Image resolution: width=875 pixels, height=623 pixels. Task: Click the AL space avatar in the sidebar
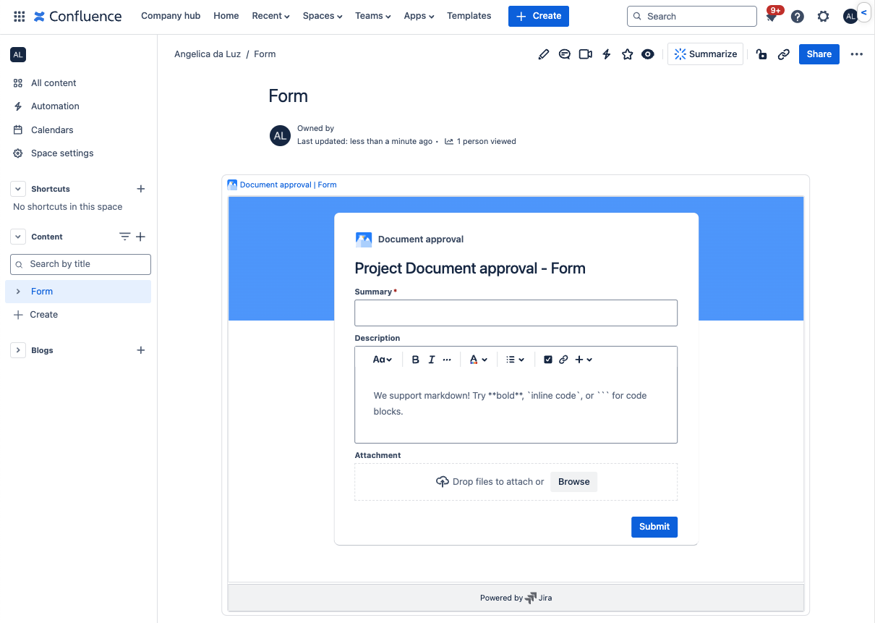18,54
